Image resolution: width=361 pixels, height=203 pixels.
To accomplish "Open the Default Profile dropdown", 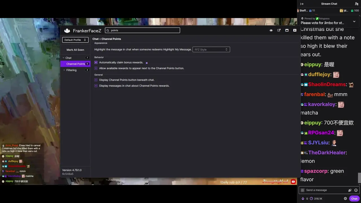I will click(75, 40).
